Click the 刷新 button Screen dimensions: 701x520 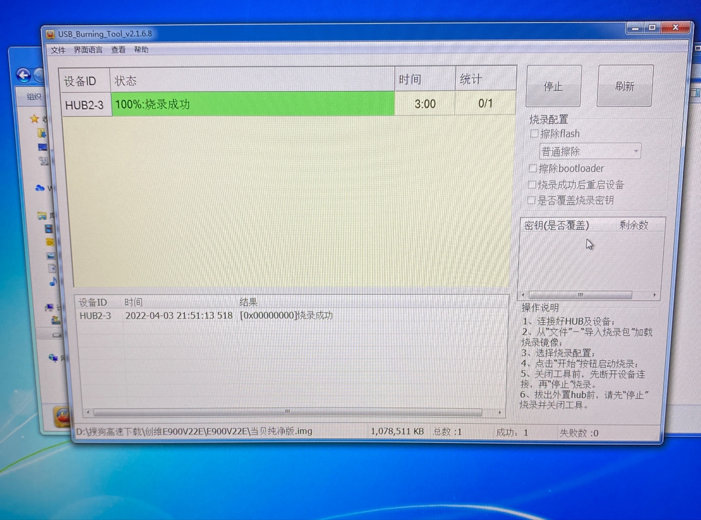[625, 86]
